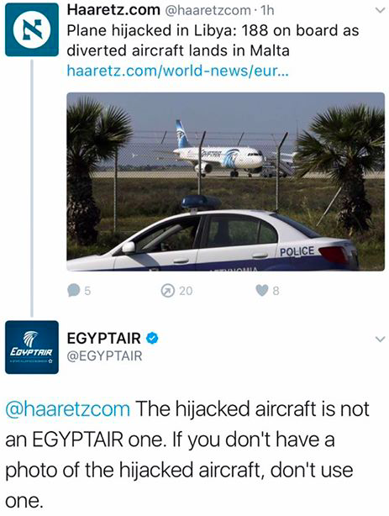389x516 pixels.
Task: Open the haaretz.com/world-news link
Action: [178, 70]
